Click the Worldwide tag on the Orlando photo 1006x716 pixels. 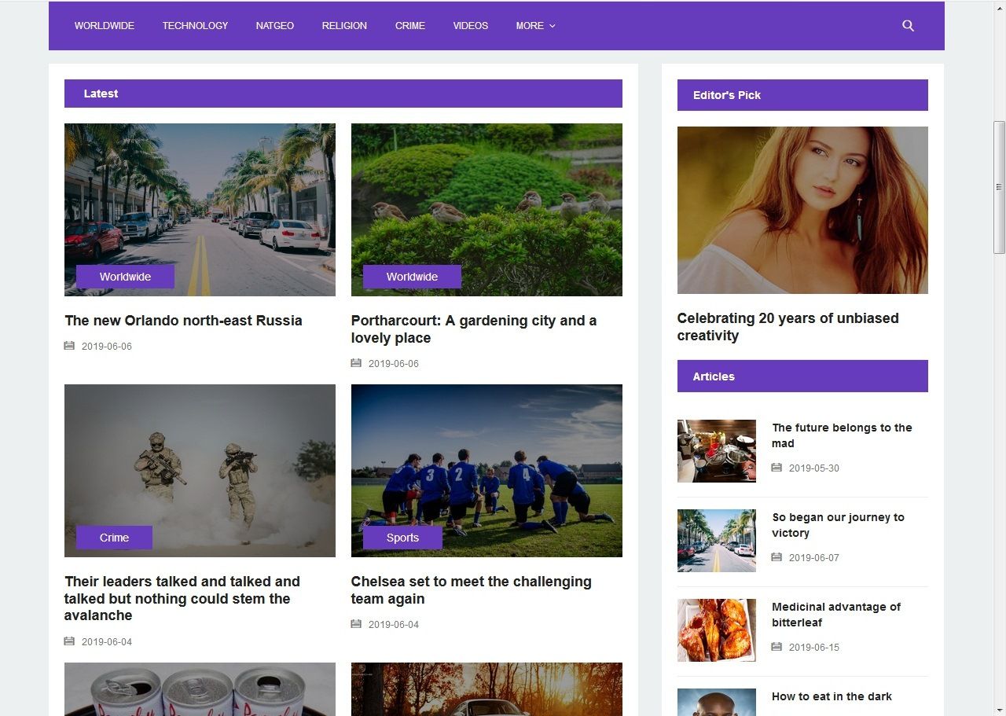click(125, 276)
